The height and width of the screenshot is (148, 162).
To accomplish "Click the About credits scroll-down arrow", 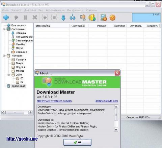I will [x=116, y=130].
